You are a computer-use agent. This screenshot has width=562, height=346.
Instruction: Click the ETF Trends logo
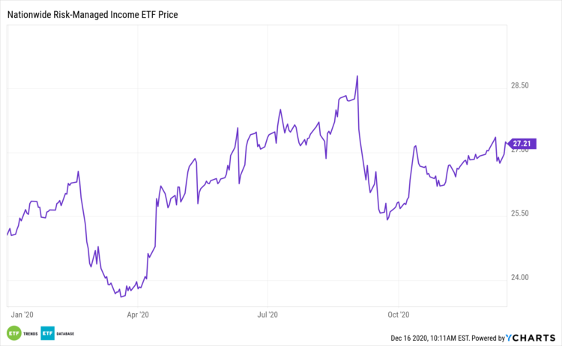point(13,333)
